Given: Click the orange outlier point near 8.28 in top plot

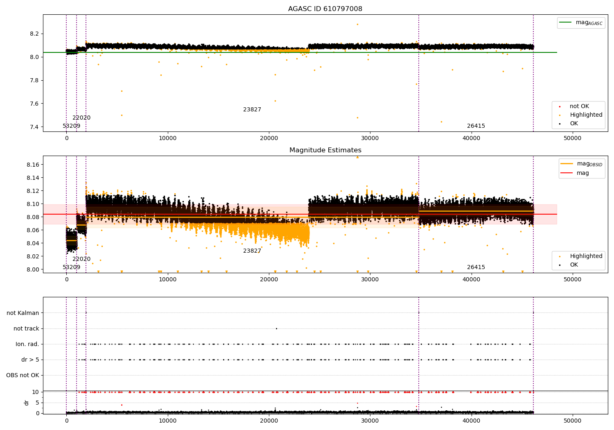Looking at the screenshot, I should coord(357,24).
